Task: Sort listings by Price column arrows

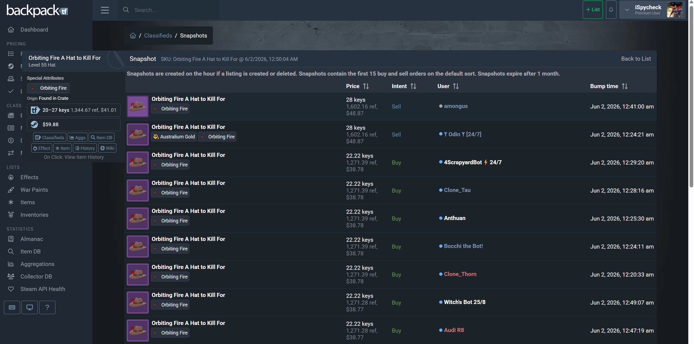Action: (x=366, y=86)
